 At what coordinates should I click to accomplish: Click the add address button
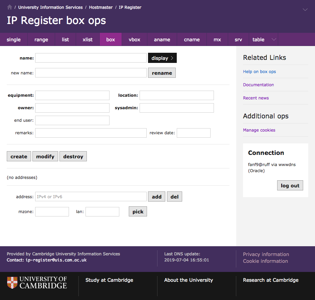pos(156,197)
